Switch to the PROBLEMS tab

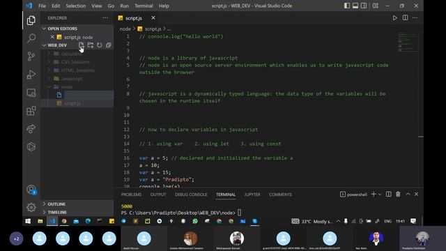pyautogui.click(x=132, y=195)
